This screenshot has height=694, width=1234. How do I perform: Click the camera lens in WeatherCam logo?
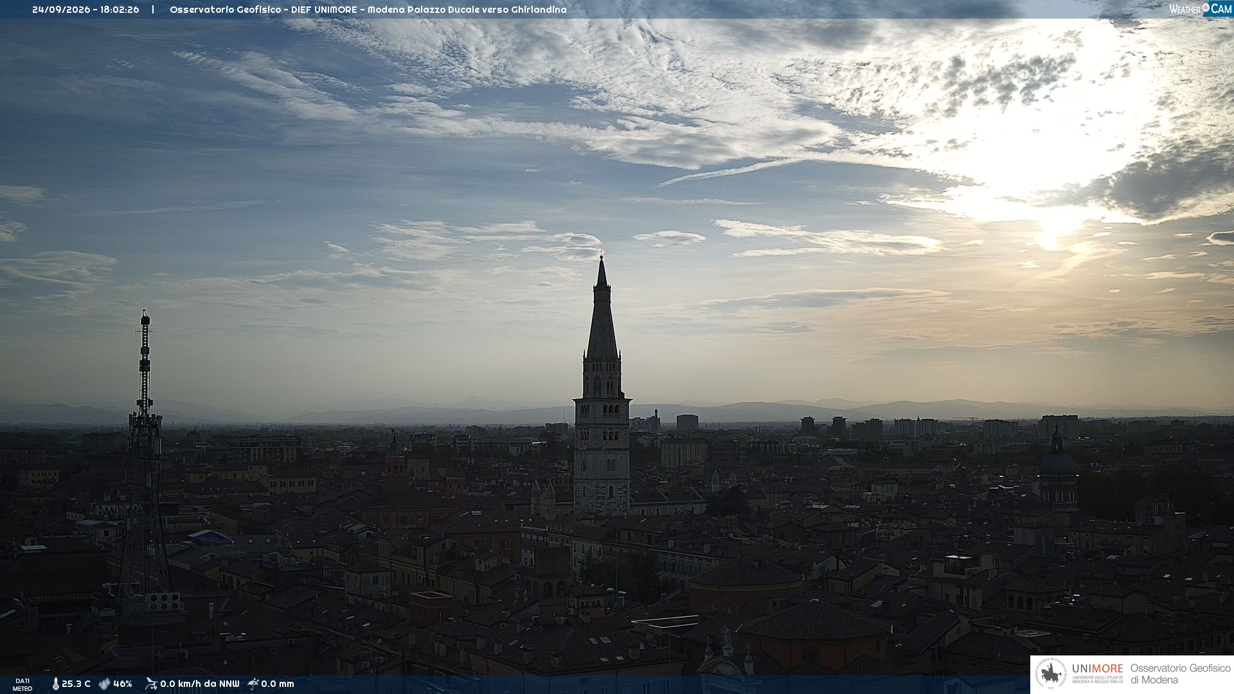click(x=1206, y=8)
